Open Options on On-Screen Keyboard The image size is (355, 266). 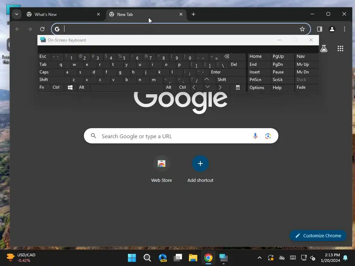coord(259,88)
